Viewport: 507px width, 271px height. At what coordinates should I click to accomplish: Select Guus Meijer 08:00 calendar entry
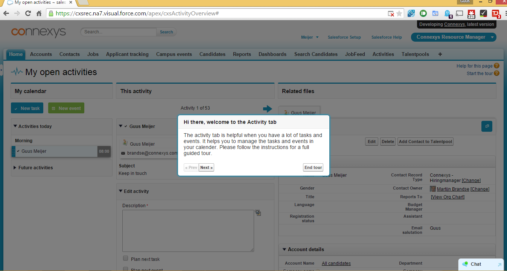(x=61, y=151)
